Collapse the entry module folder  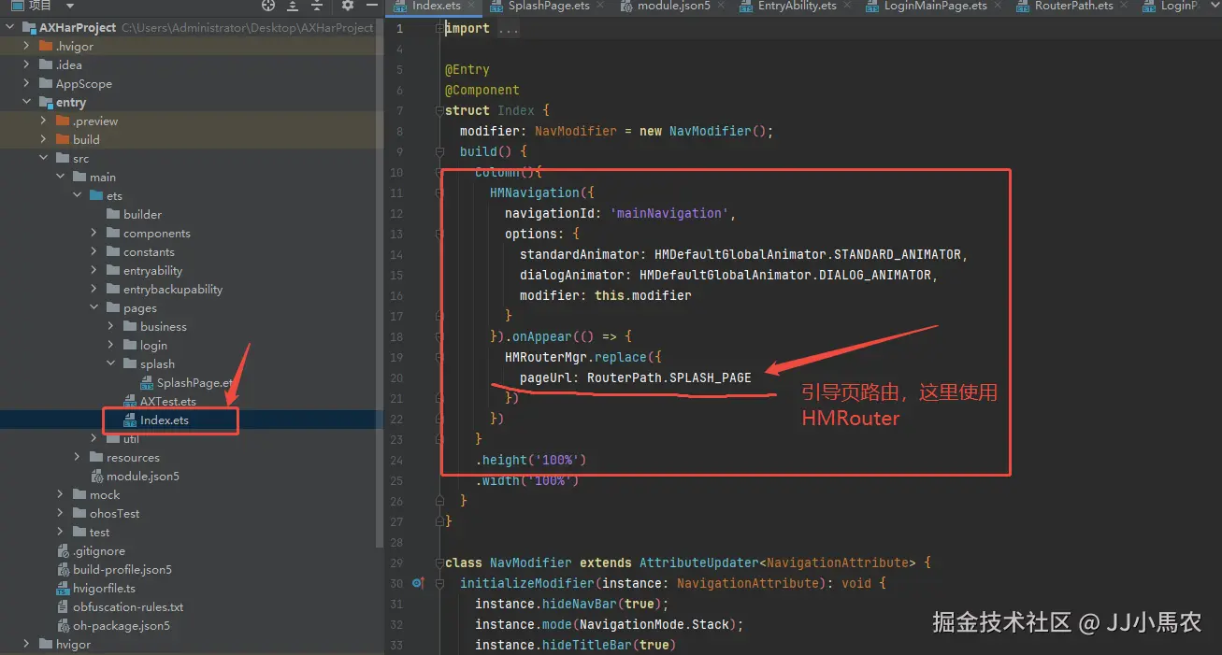point(27,102)
